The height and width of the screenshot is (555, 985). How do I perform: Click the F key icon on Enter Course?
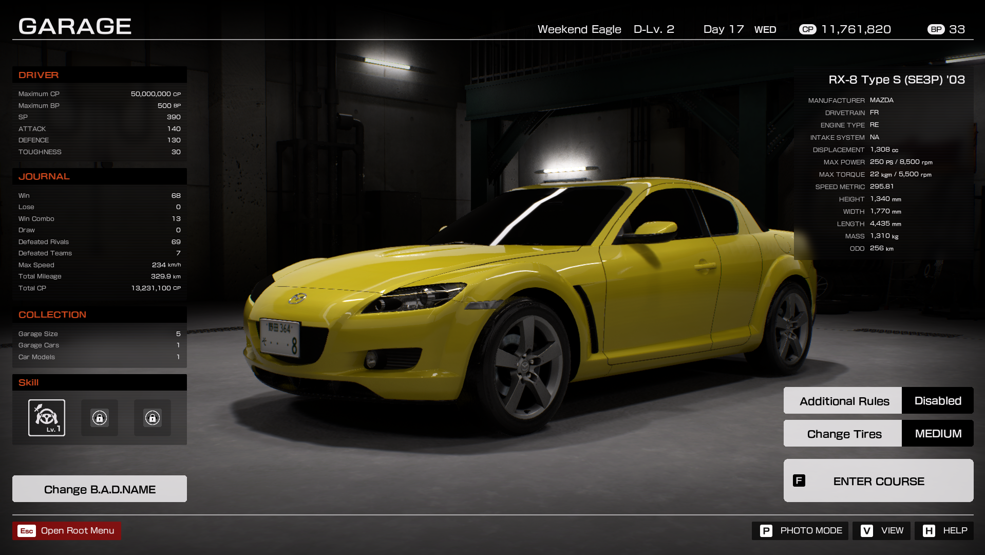799,480
